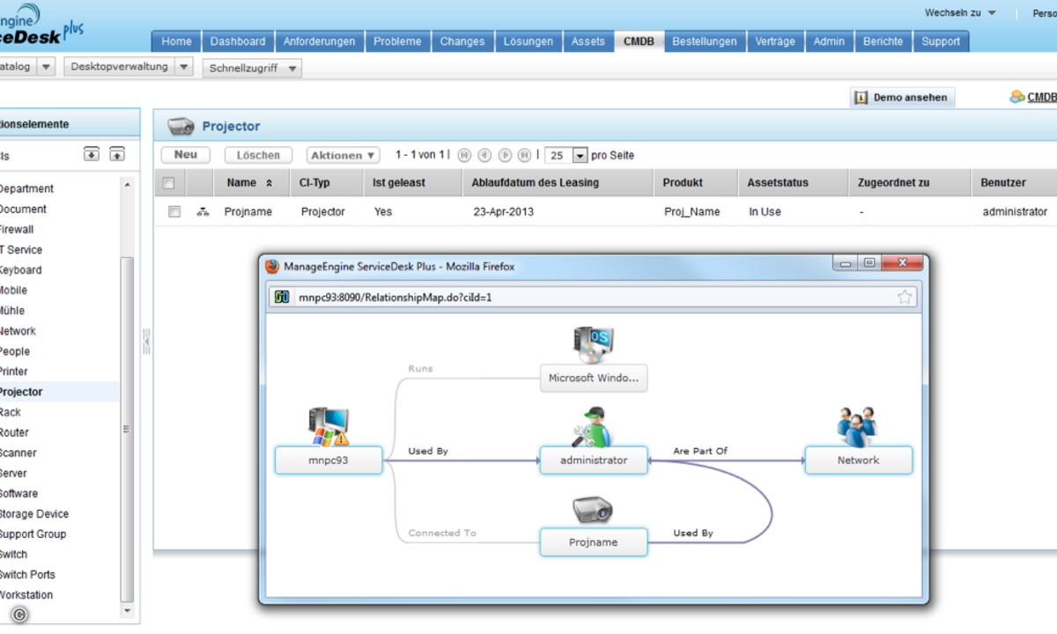The image size is (1057, 634).
Task: Select Storage Device in the sidebar list
Action: (33, 514)
